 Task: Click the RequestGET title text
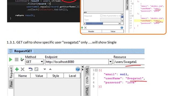tap(23, 51)
